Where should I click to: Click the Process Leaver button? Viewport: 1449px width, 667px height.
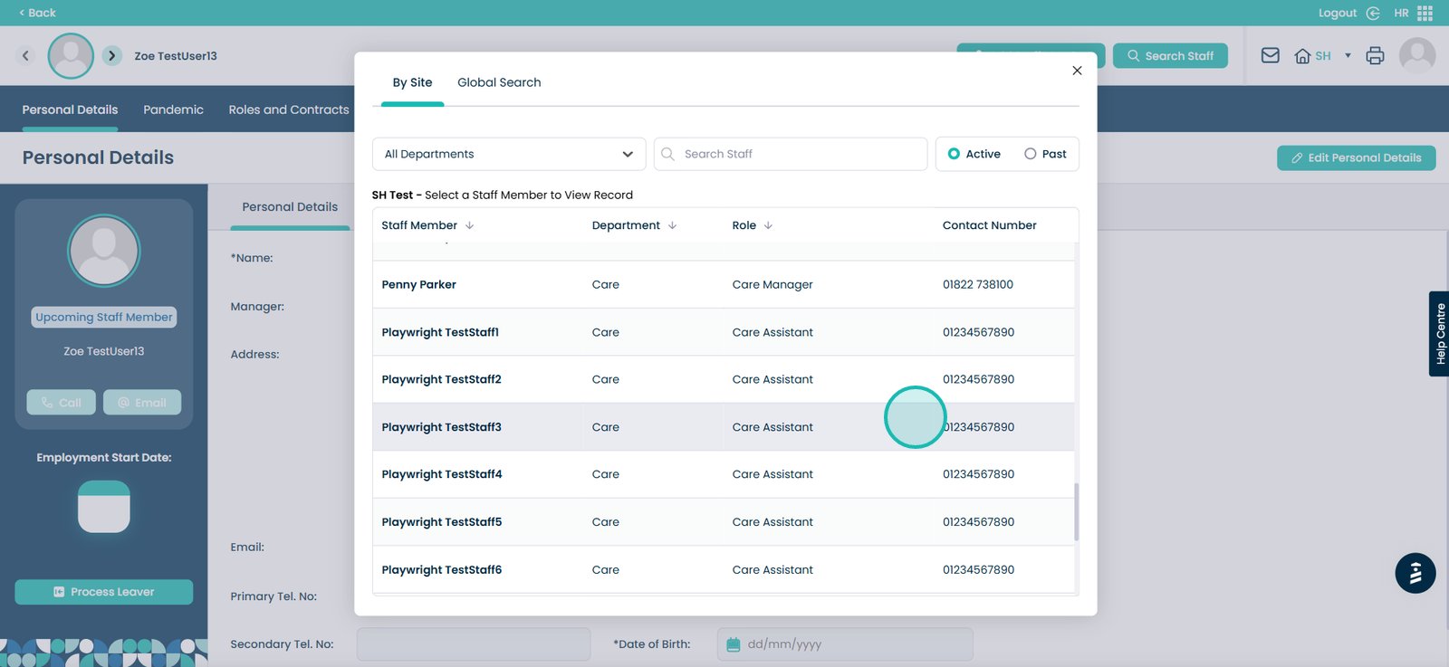pyautogui.click(x=103, y=592)
